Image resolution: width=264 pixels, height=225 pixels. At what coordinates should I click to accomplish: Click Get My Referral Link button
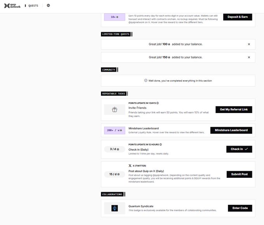point(234,110)
